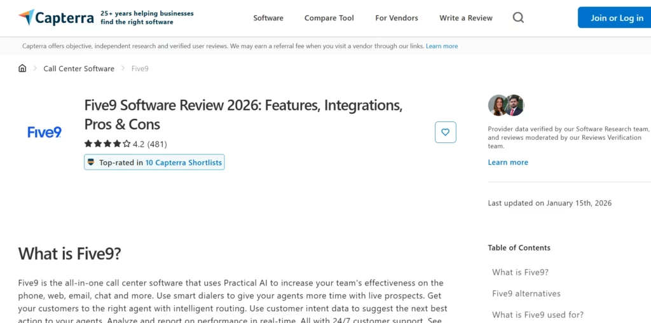Open Call Center Software breadcrumb
This screenshot has width=651, height=323.
click(x=79, y=69)
